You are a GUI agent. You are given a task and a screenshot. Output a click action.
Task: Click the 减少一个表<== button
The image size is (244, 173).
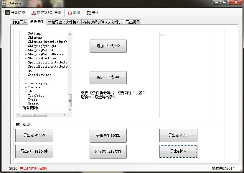(x=108, y=77)
